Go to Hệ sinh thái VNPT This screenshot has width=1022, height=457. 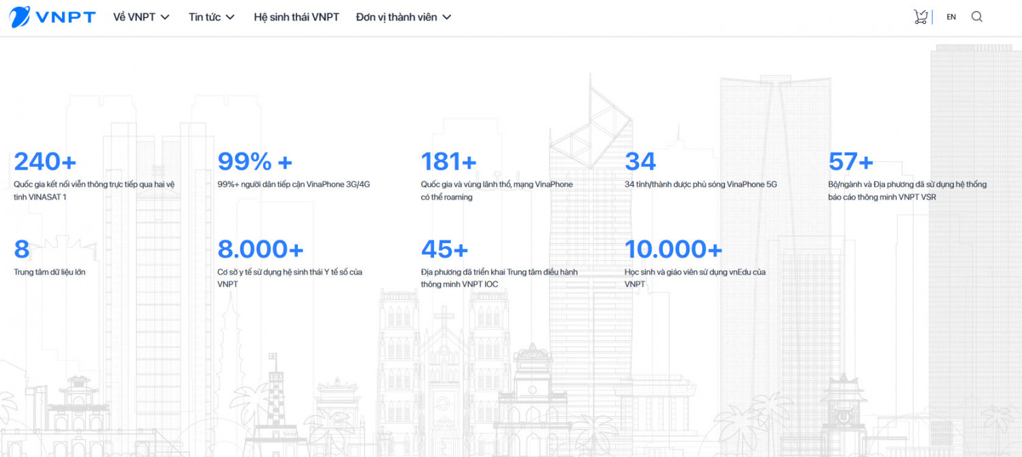tap(296, 17)
